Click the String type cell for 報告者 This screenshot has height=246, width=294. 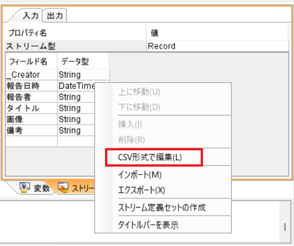click(70, 97)
